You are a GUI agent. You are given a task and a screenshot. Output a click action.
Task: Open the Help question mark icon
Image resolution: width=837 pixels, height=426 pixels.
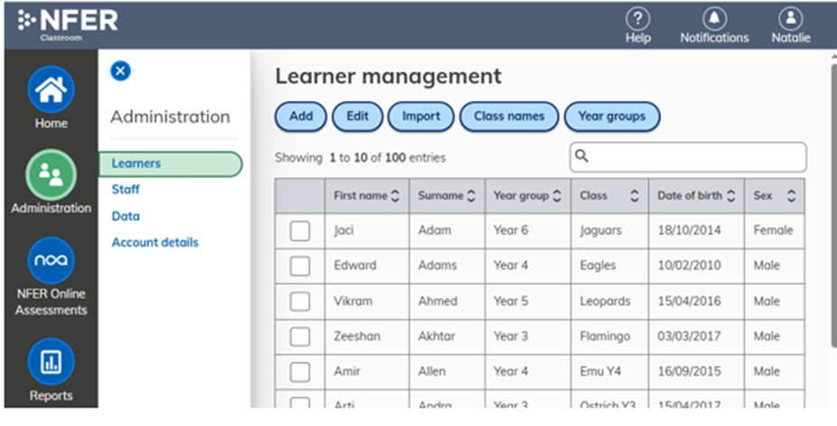(x=637, y=19)
